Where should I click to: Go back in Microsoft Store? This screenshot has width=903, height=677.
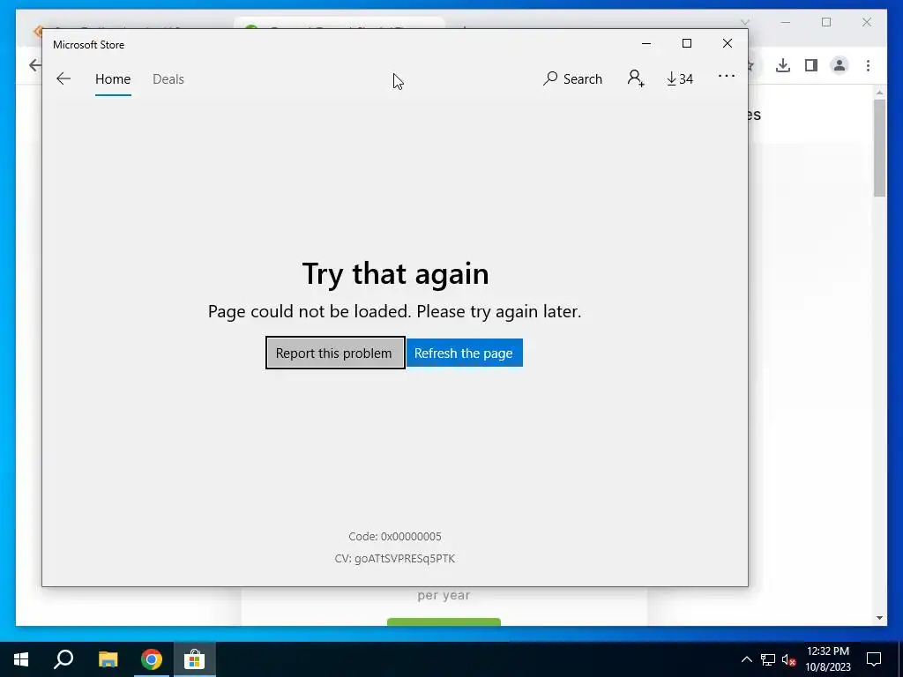[63, 78]
